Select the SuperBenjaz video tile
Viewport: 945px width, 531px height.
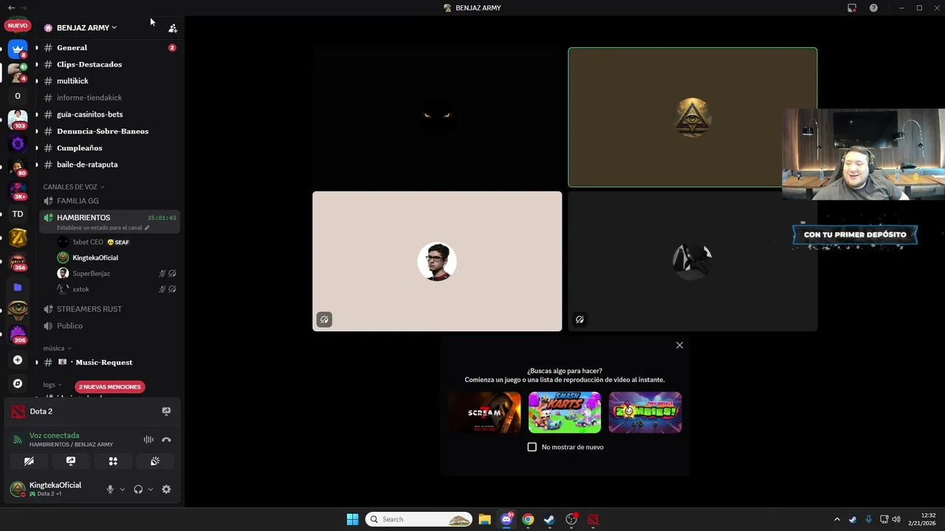437,261
